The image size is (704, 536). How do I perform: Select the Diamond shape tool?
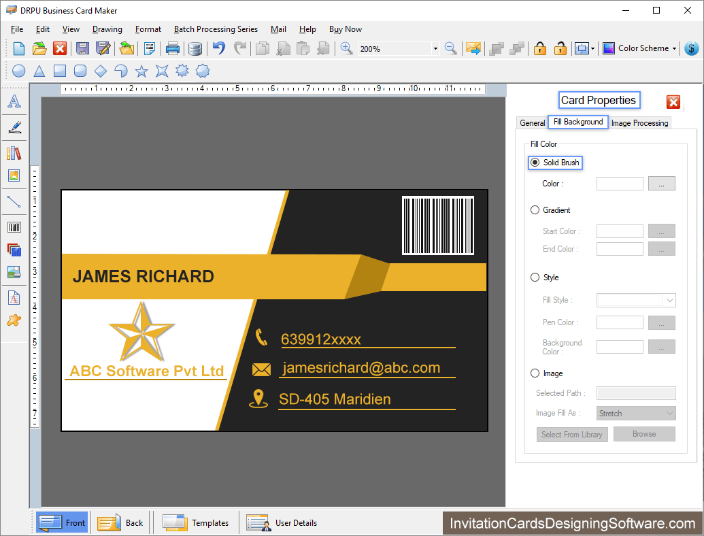[101, 71]
